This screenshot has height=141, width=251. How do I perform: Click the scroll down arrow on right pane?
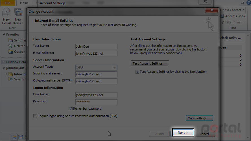click(x=248, y=138)
